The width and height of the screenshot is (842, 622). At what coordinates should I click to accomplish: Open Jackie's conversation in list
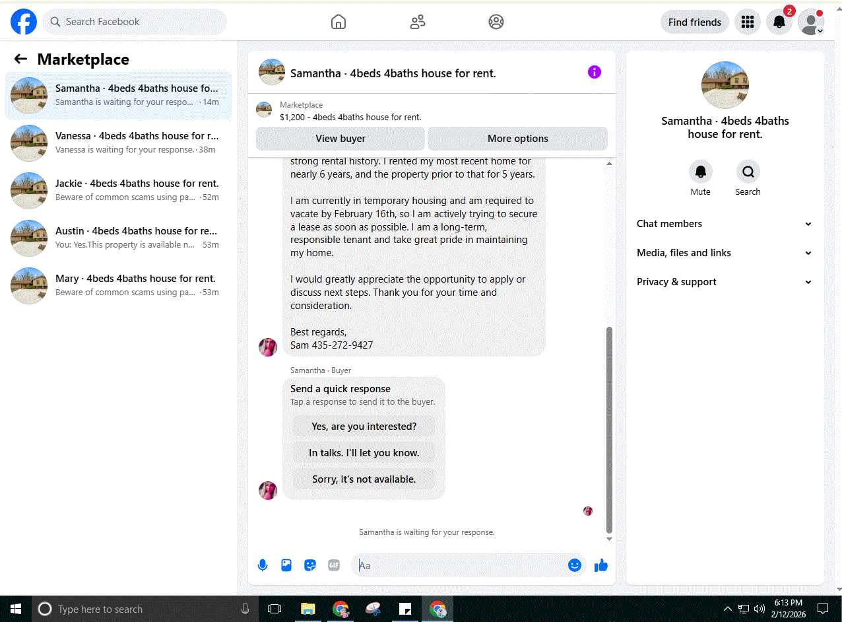pyautogui.click(x=119, y=191)
